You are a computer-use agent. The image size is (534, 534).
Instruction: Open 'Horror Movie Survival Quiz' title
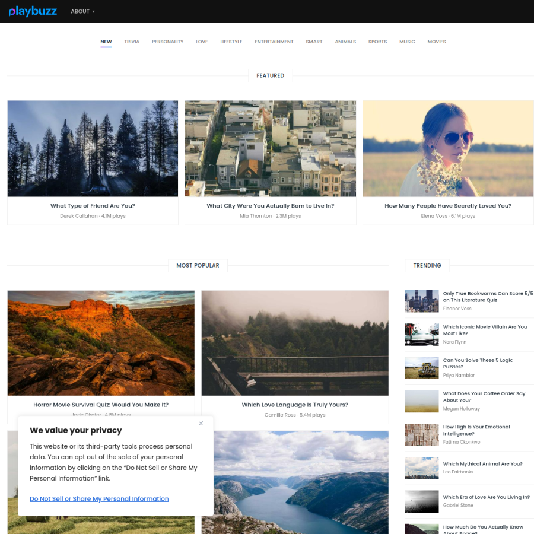tap(101, 405)
